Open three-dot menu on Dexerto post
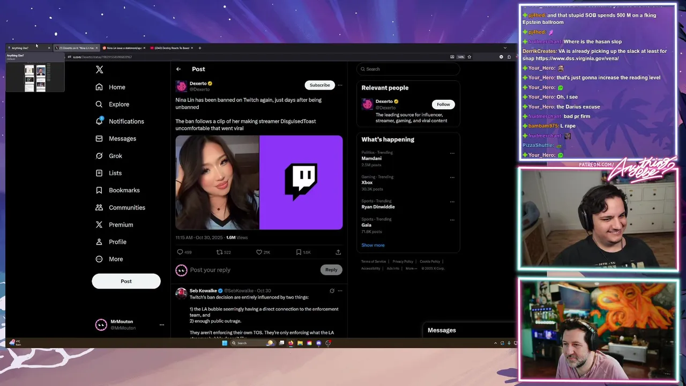The image size is (686, 386). (x=340, y=85)
